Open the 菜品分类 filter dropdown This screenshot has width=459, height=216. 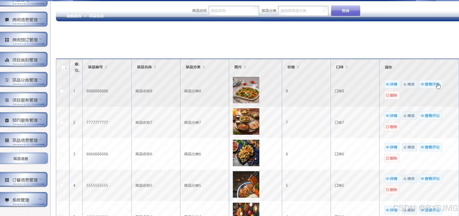coord(303,11)
